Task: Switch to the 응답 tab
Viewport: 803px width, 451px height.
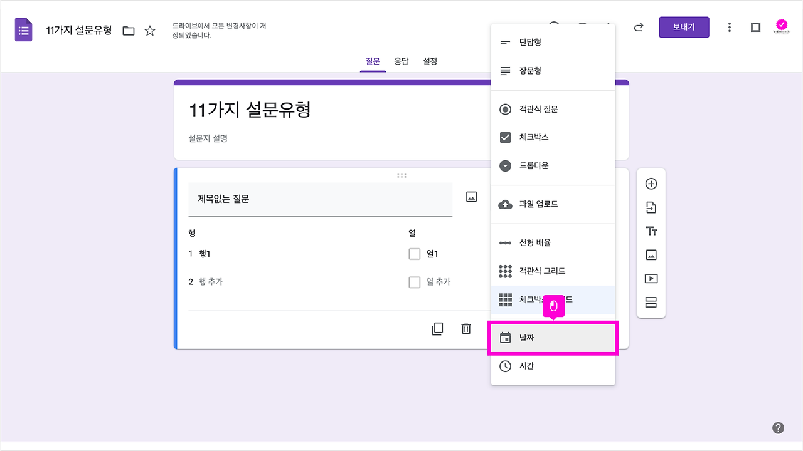Action: coord(402,61)
